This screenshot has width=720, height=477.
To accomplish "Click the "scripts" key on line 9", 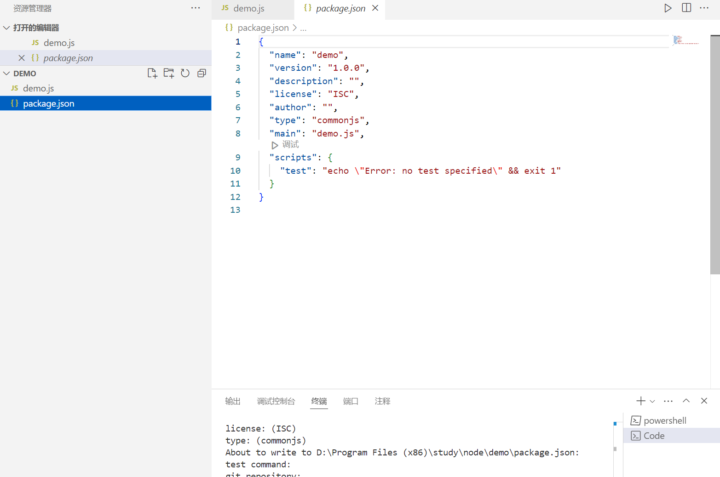I will [293, 158].
